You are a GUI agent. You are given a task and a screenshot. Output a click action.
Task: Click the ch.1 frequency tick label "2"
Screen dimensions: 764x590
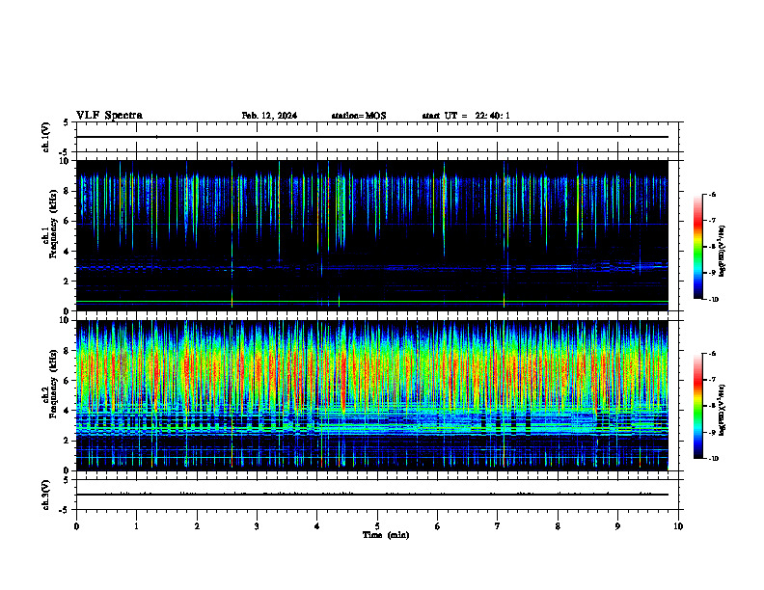(x=67, y=281)
